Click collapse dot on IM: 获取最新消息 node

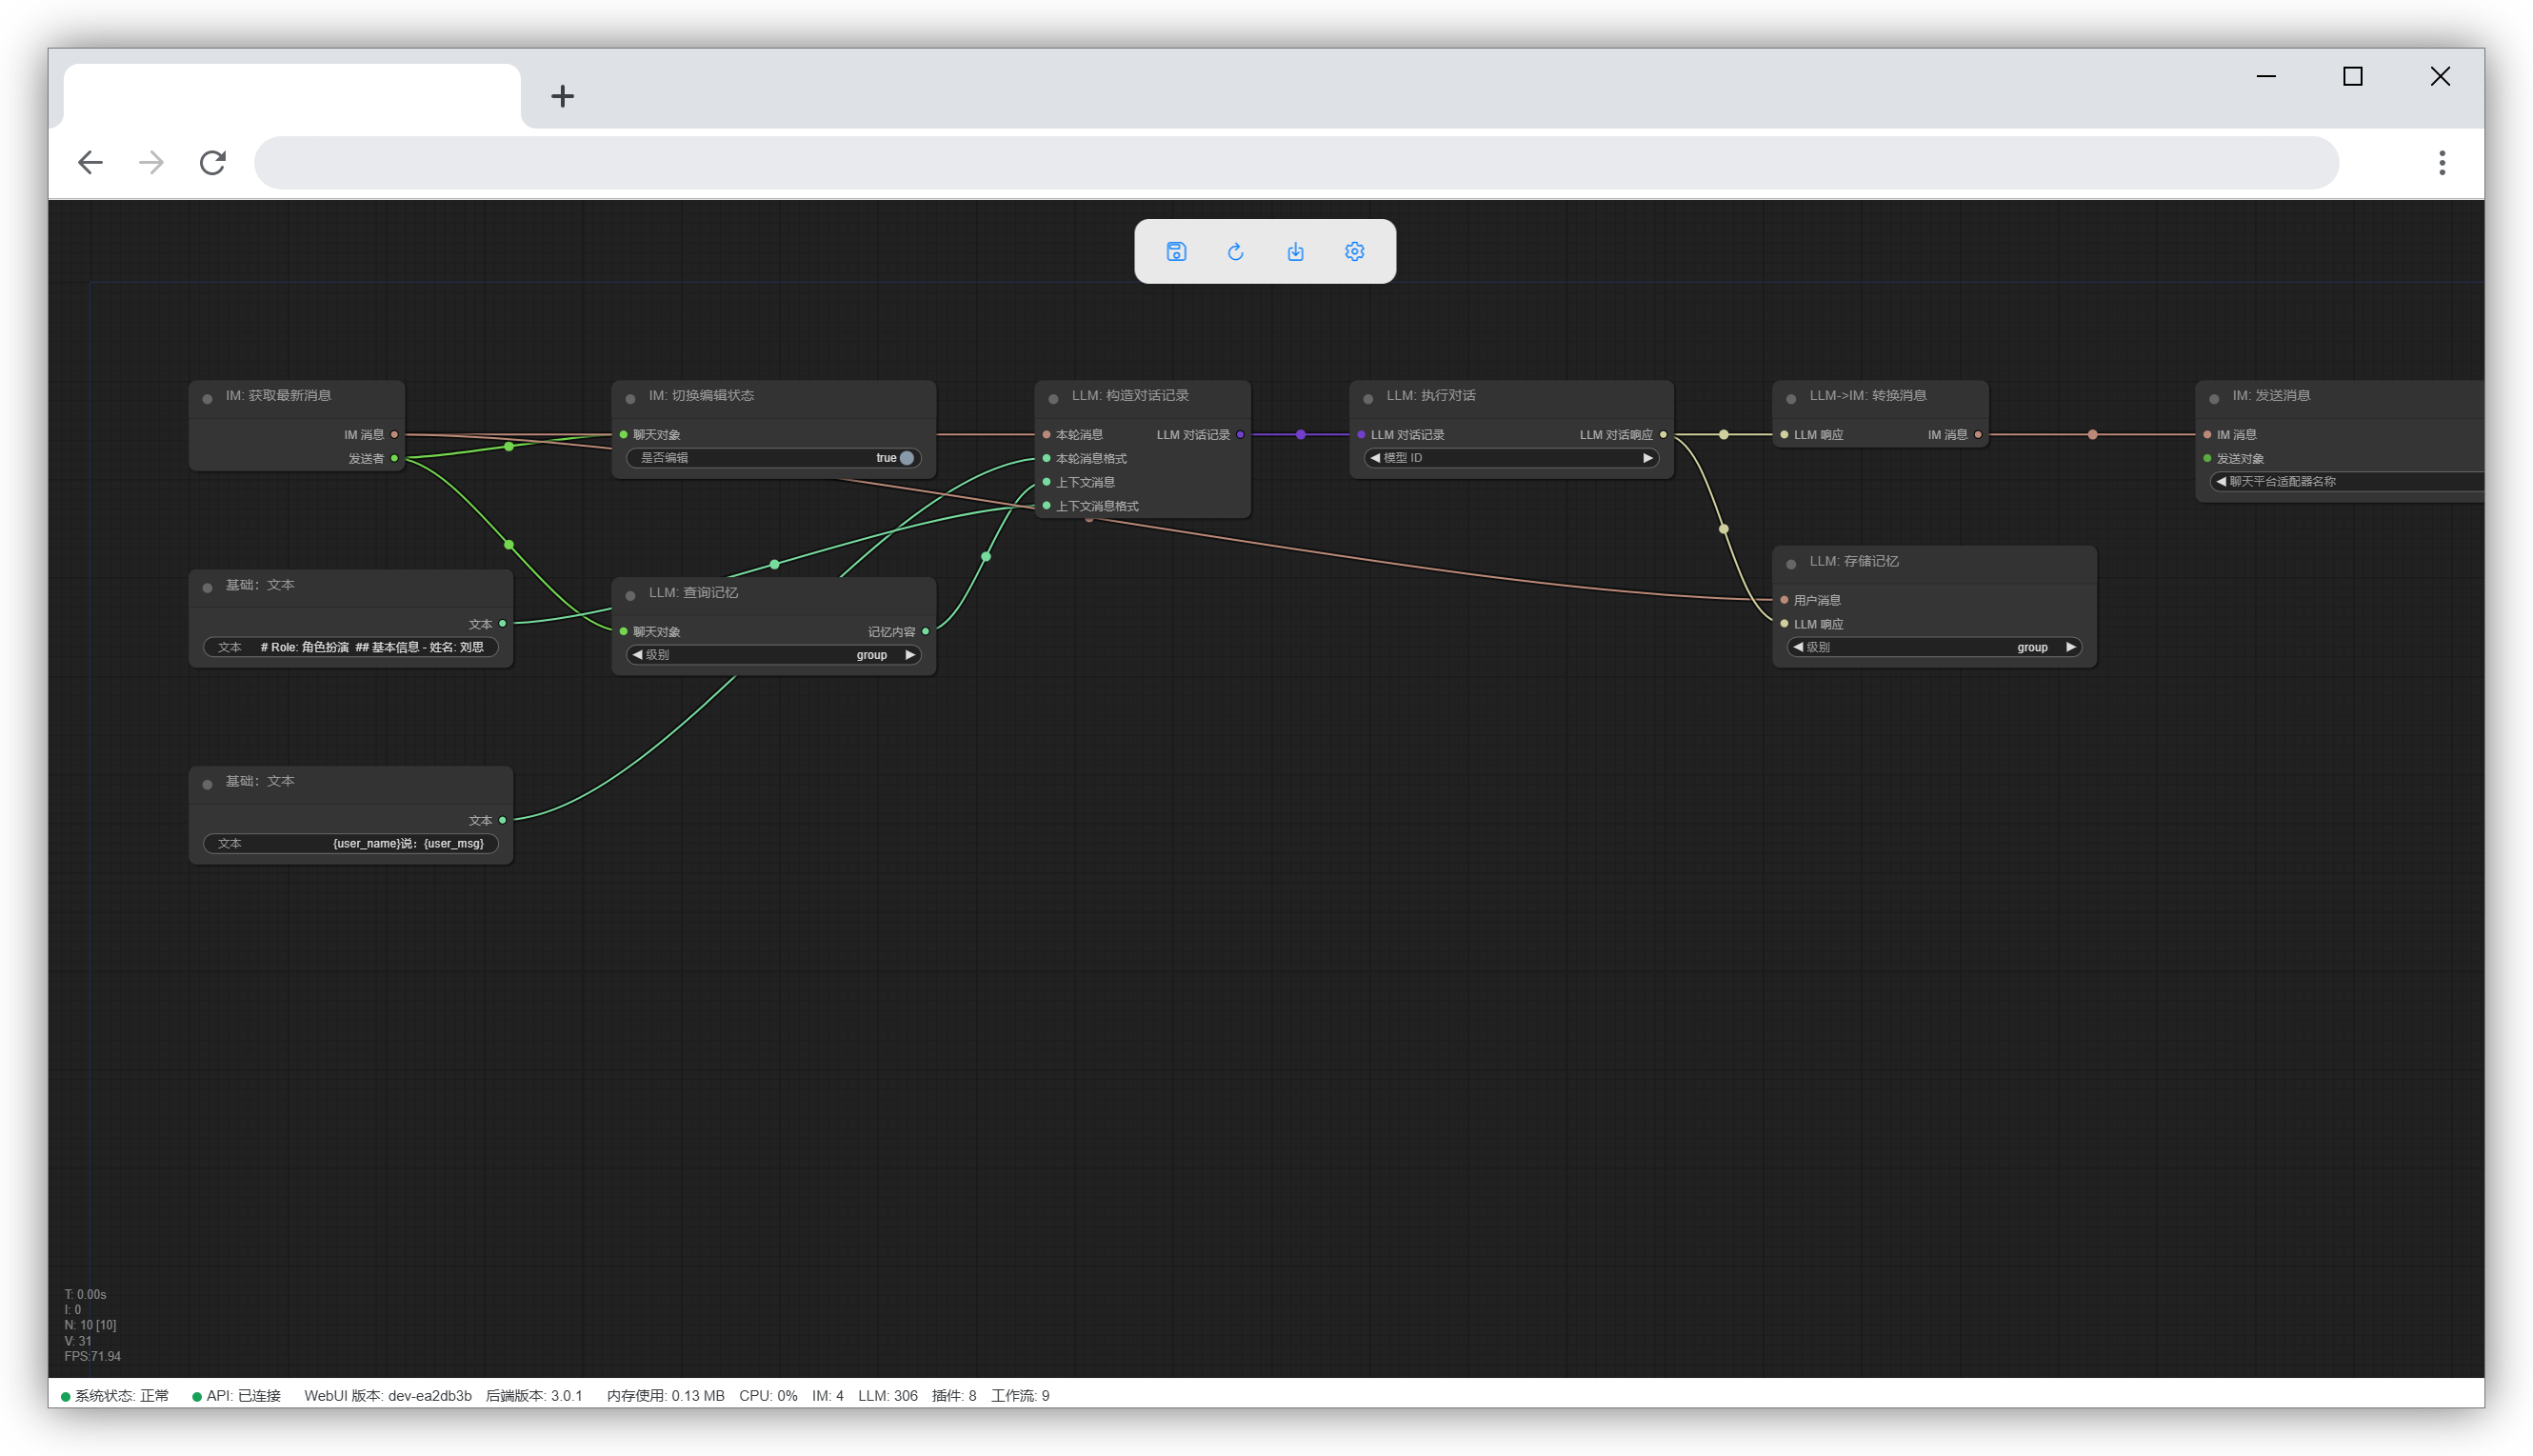pos(207,399)
